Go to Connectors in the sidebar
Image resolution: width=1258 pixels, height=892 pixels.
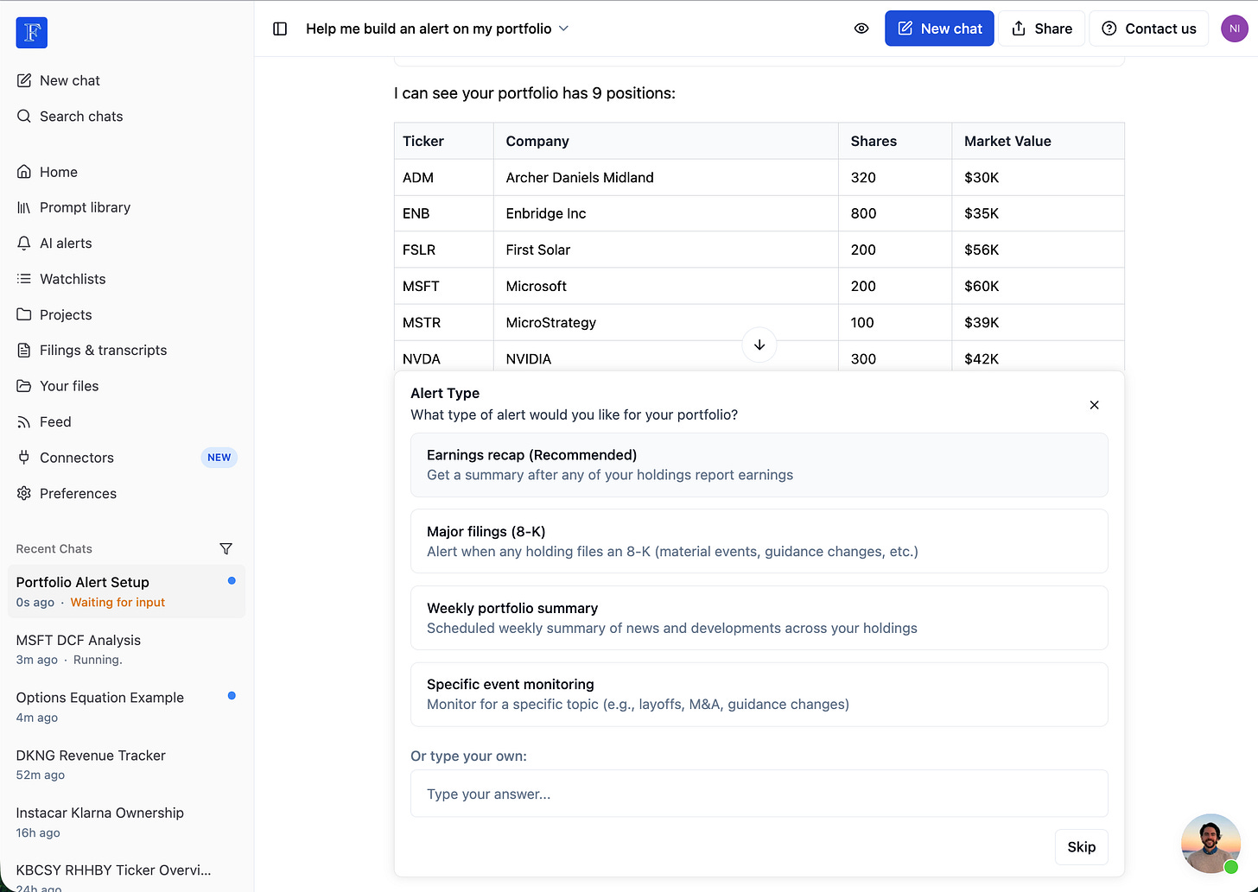[77, 458]
